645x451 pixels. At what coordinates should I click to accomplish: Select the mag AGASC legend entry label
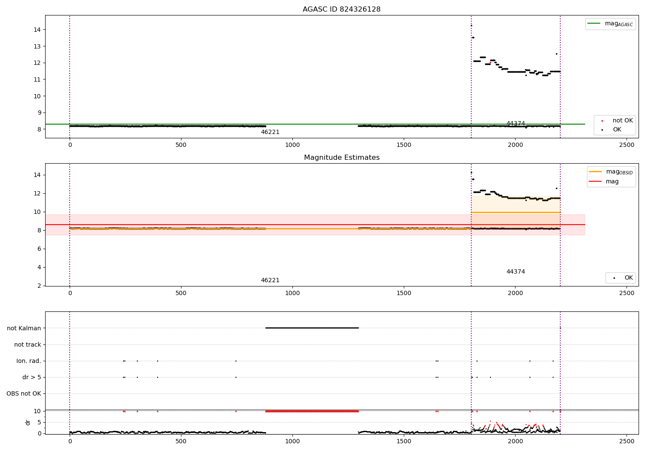tap(619, 24)
